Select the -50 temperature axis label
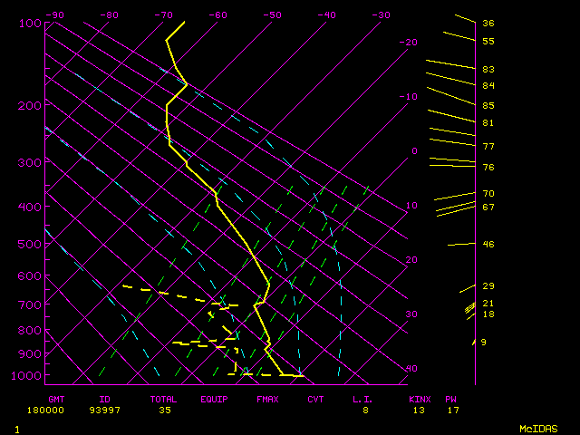The width and height of the screenshot is (580, 435). (272, 15)
